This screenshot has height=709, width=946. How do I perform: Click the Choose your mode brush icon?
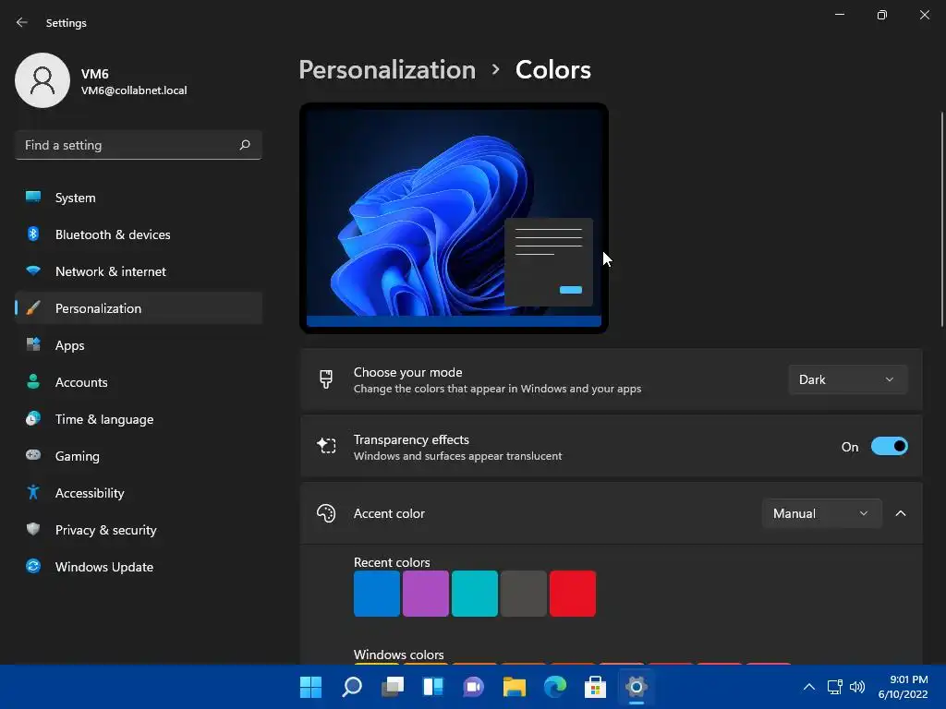click(x=326, y=379)
